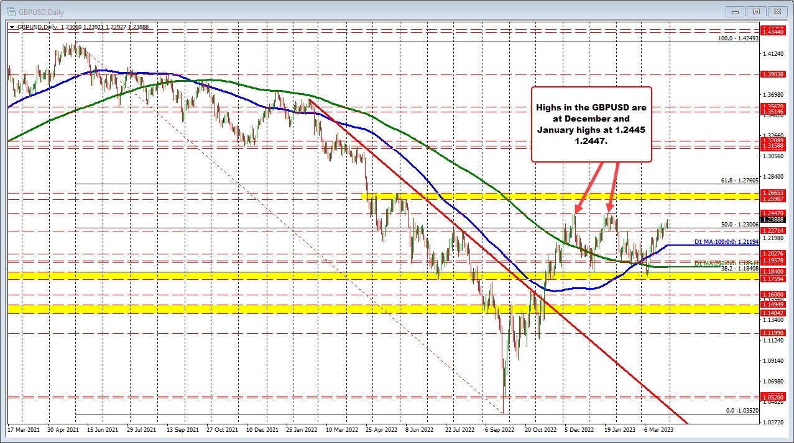Image resolution: width=794 pixels, height=443 pixels.
Task: Select the 'Highs in the GBPUSD' annotation box
Action: 591,124
